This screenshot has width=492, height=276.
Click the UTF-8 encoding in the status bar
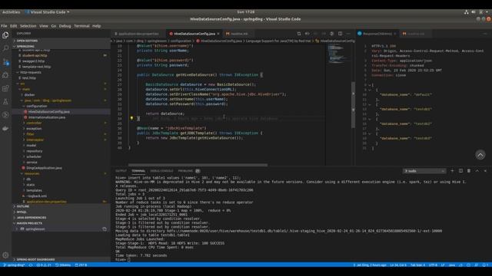(433, 265)
